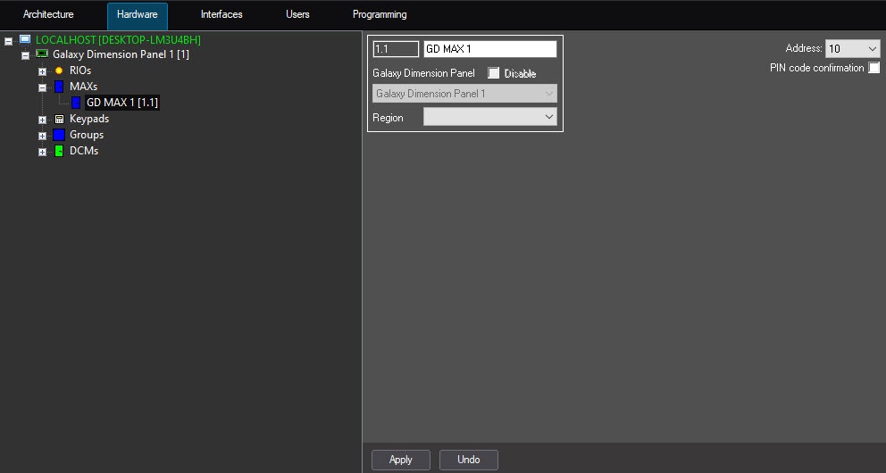
Task: Click the Apply button
Action: coord(401,460)
